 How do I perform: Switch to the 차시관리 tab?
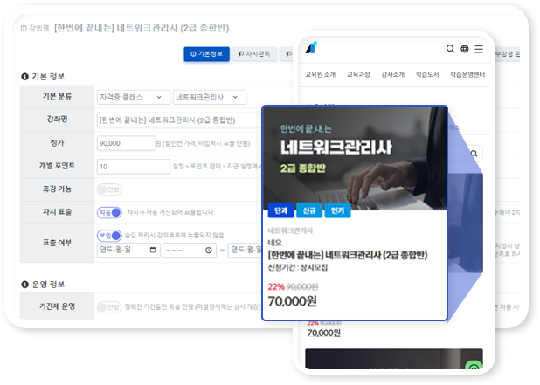click(254, 54)
